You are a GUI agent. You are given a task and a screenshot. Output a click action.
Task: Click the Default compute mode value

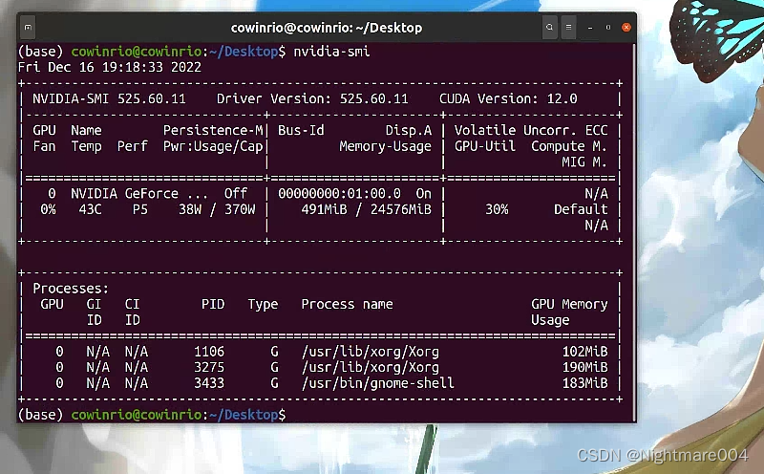pyautogui.click(x=581, y=209)
